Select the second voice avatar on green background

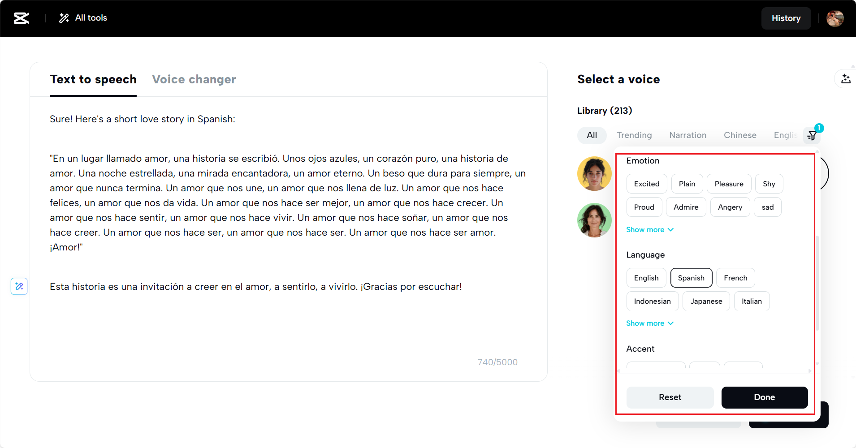pyautogui.click(x=594, y=220)
